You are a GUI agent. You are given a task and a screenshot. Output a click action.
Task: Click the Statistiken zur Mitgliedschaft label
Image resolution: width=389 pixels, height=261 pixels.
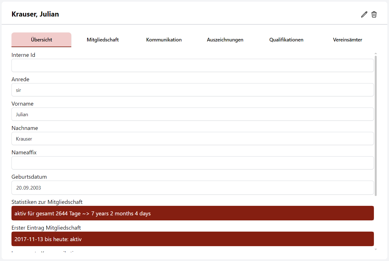[x=47, y=202]
